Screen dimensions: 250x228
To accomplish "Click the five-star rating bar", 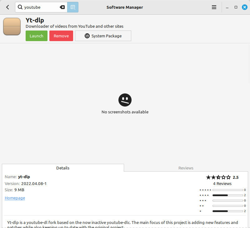I will (228, 190).
